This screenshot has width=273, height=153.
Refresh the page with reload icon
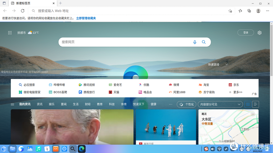[23, 11]
